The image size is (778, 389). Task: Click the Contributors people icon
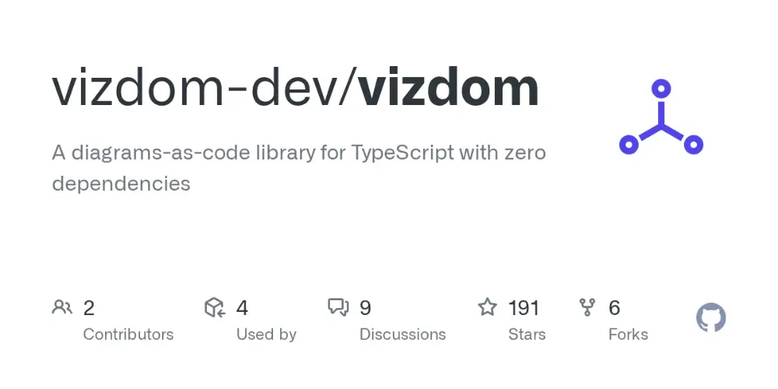(62, 307)
